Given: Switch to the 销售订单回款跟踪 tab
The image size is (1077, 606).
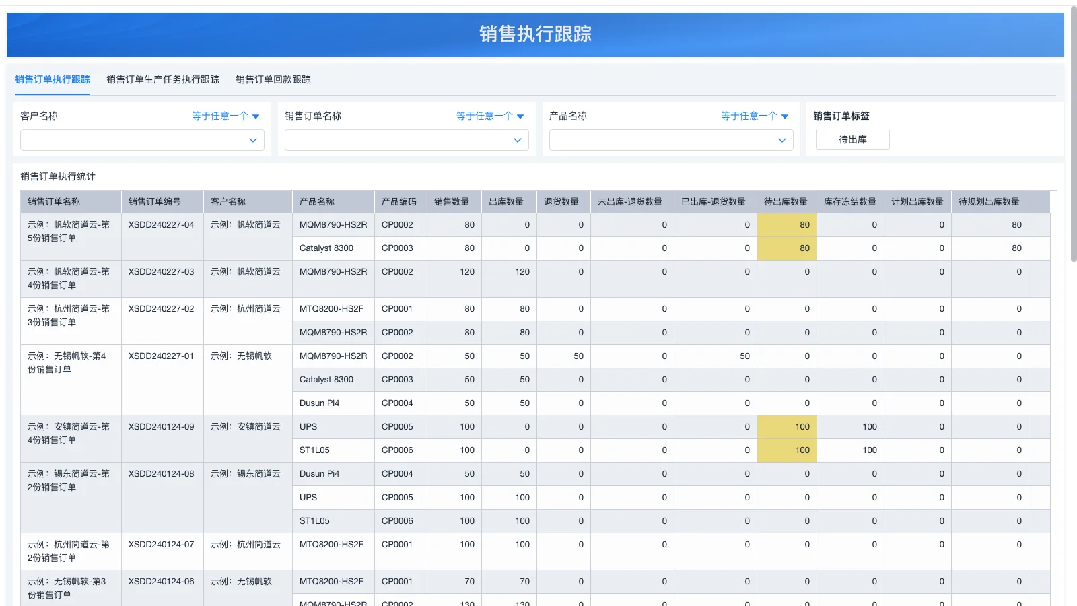Looking at the screenshot, I should [x=272, y=79].
